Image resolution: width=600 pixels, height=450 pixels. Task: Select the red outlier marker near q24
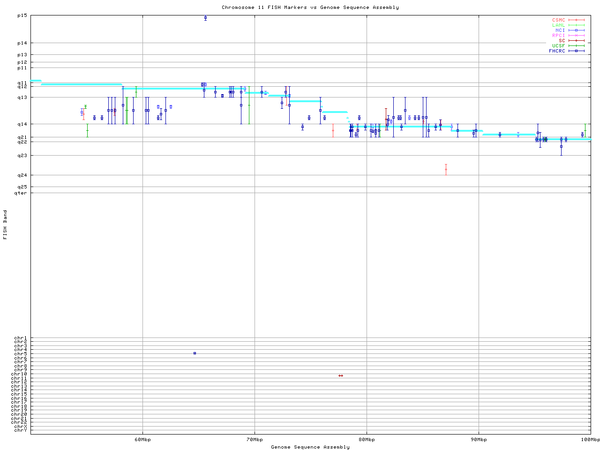[x=446, y=169]
